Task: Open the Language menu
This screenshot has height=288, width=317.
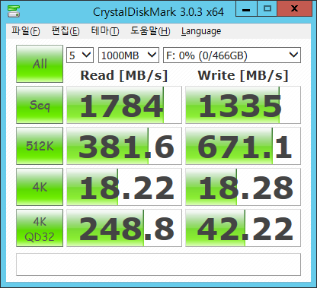Action: 201,31
